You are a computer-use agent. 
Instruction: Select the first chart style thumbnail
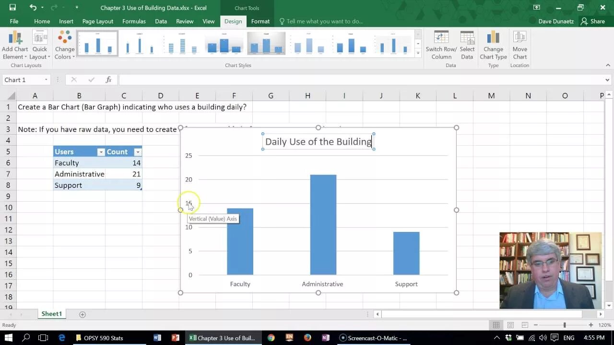(x=97, y=44)
